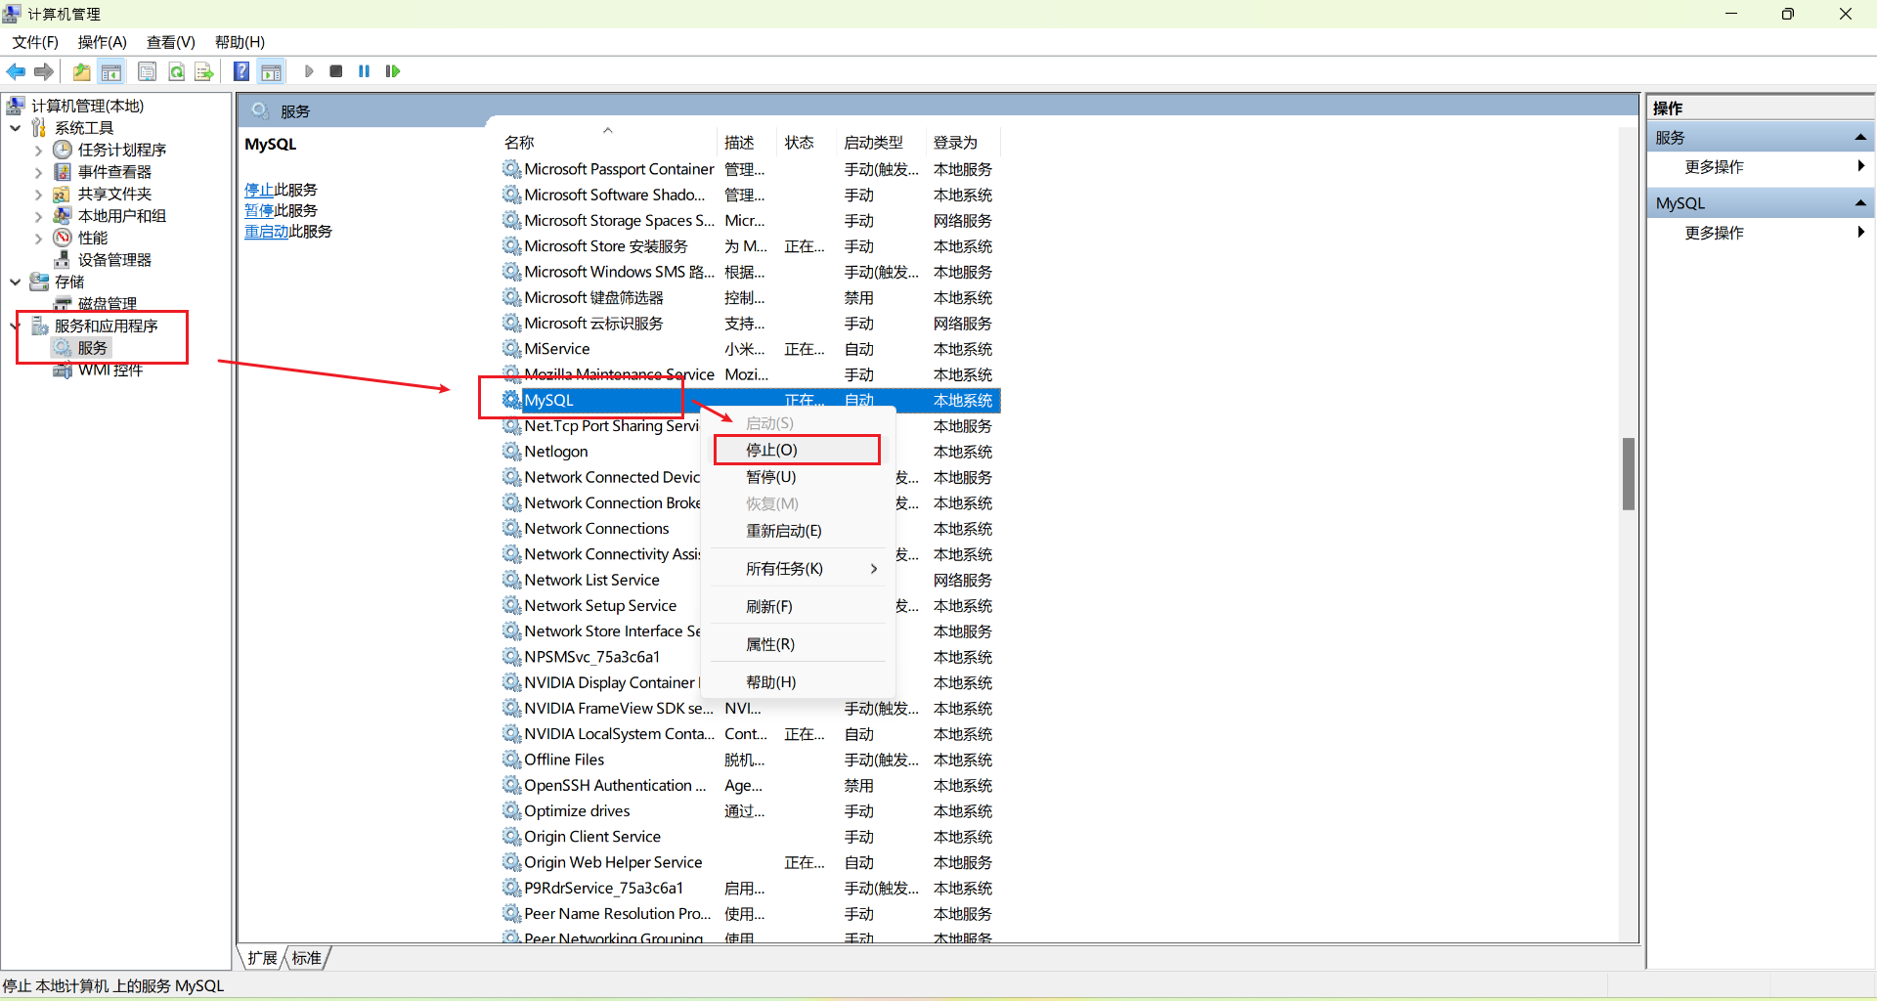Viewport: 1877px width, 1001px height.
Task: Click the services list vertical scrollbar thumb
Action: [1629, 474]
